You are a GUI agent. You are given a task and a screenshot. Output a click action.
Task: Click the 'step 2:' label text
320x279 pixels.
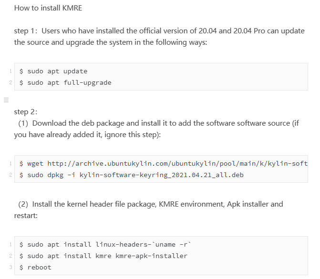pyautogui.click(x=26, y=112)
